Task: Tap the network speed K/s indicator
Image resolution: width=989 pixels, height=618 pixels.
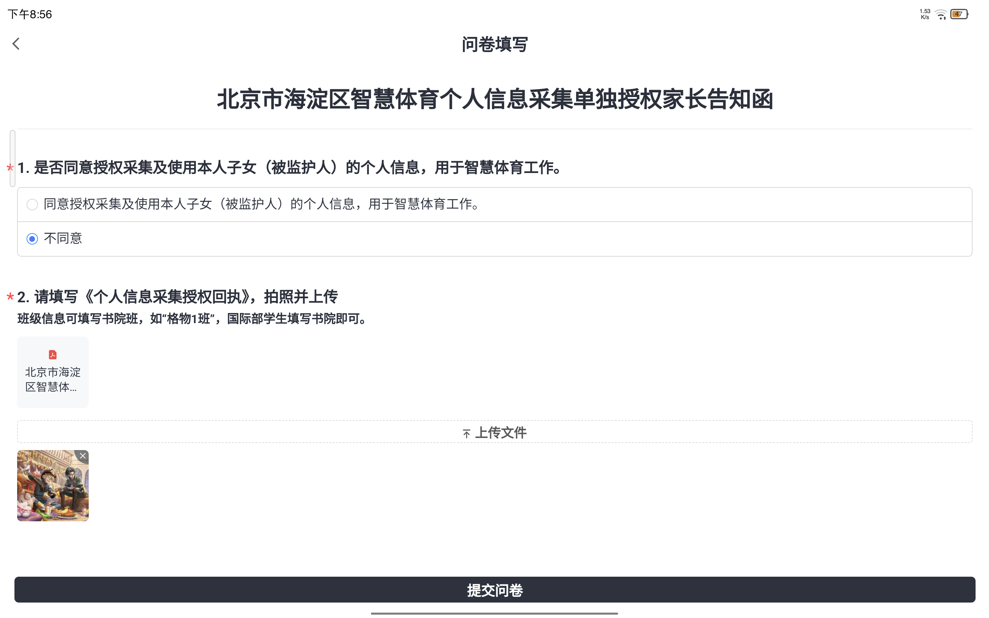Action: coord(925,14)
